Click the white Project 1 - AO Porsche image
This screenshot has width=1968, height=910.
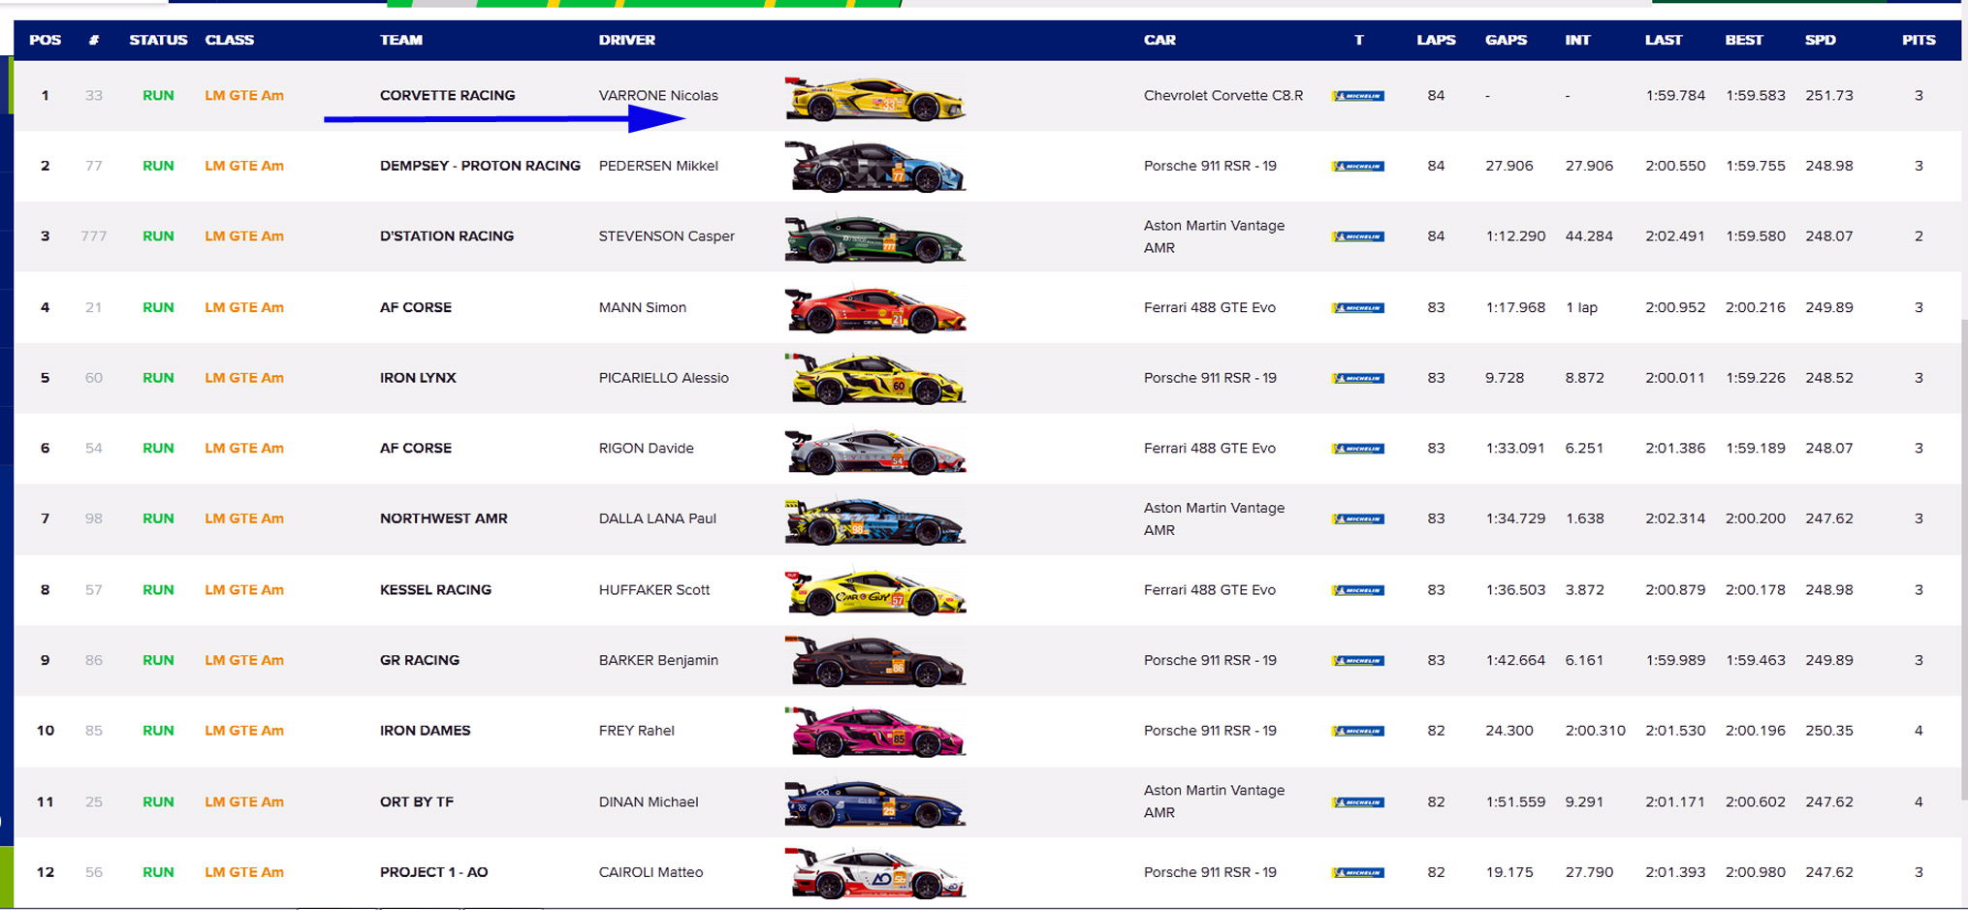[874, 874]
